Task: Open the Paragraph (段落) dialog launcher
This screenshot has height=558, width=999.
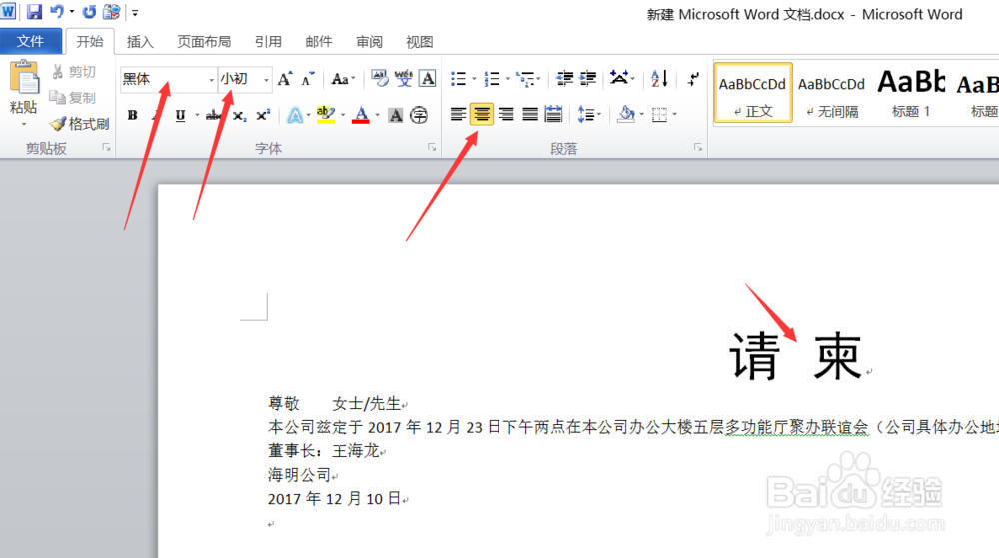Action: coord(698,148)
